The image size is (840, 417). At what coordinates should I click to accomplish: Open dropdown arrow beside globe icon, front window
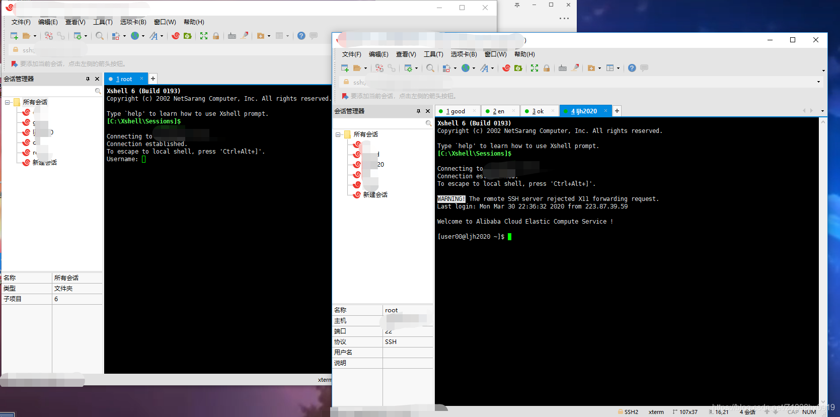point(474,68)
